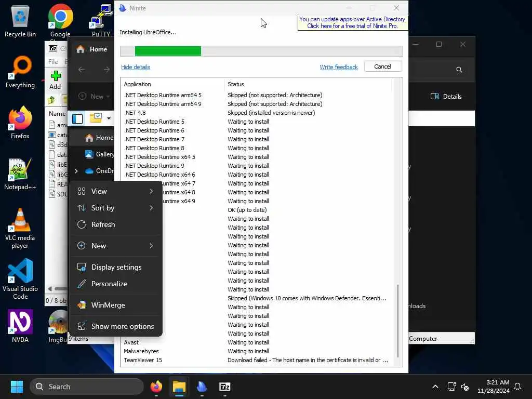Select the Avast row

coord(257,342)
